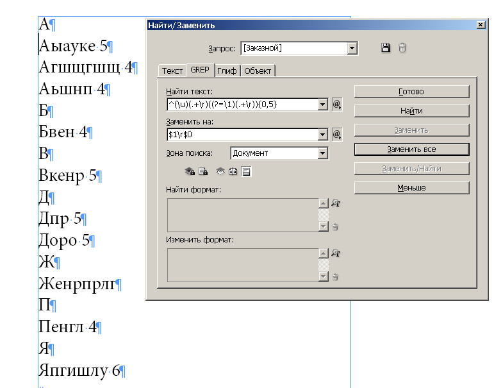Click into the Найти текст GREP field
494x388 pixels.
242,105
